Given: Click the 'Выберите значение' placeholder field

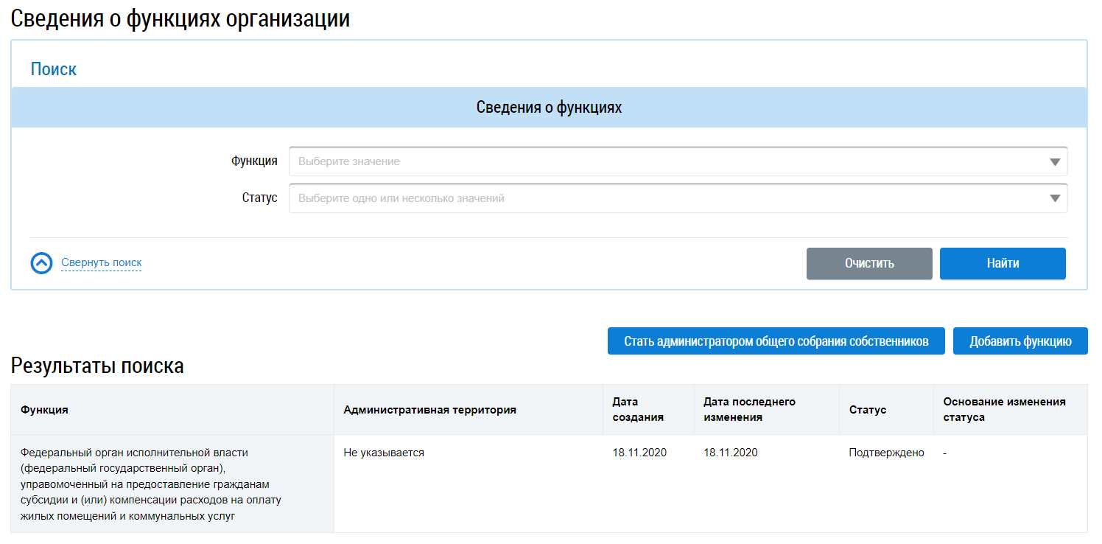Looking at the screenshot, I should [x=663, y=162].
